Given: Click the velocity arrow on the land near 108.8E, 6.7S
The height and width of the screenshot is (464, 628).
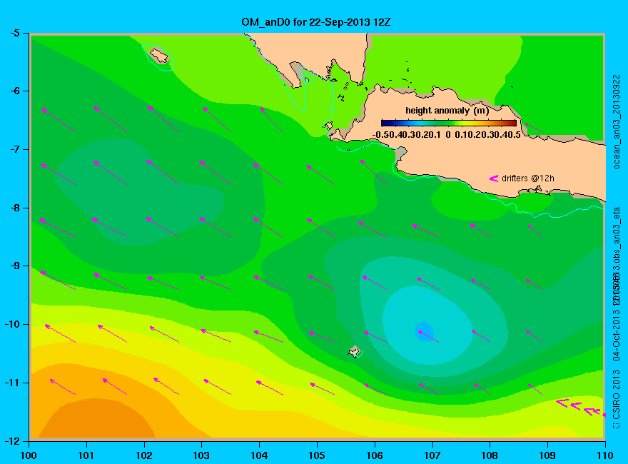Looking at the screenshot, I should pos(534,128).
